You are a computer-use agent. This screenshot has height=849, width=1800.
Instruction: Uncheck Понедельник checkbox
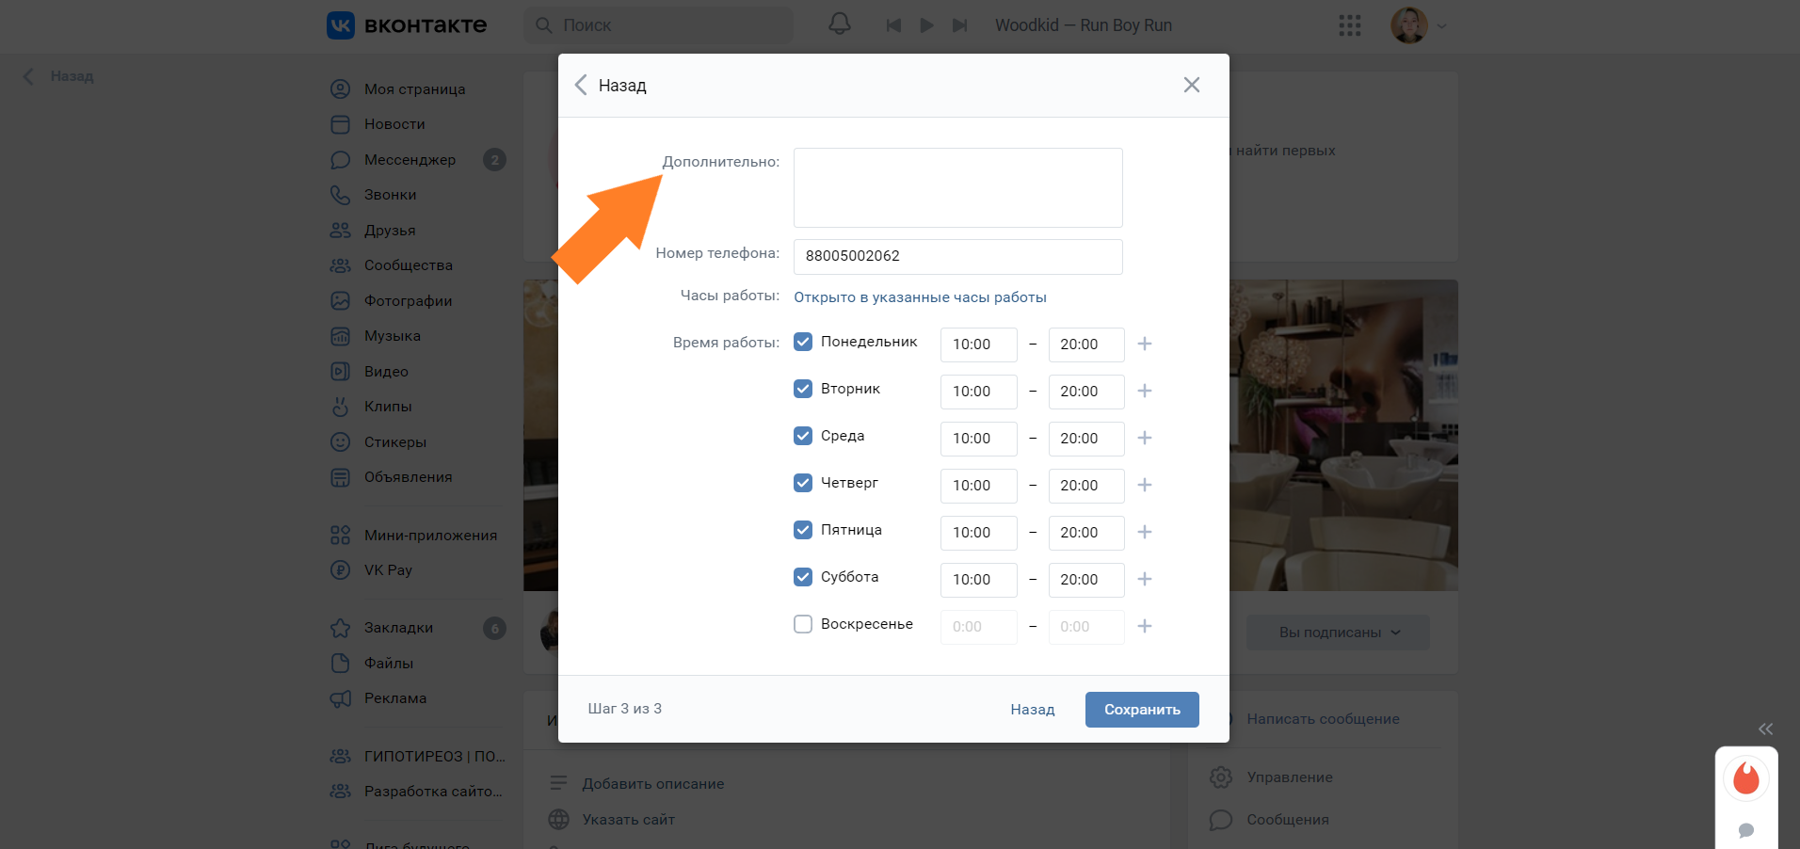point(803,342)
